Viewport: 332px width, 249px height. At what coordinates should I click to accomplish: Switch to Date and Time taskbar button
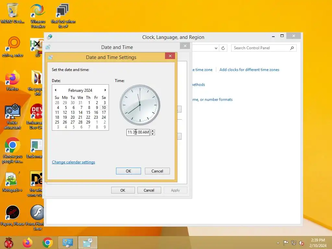pos(88,243)
